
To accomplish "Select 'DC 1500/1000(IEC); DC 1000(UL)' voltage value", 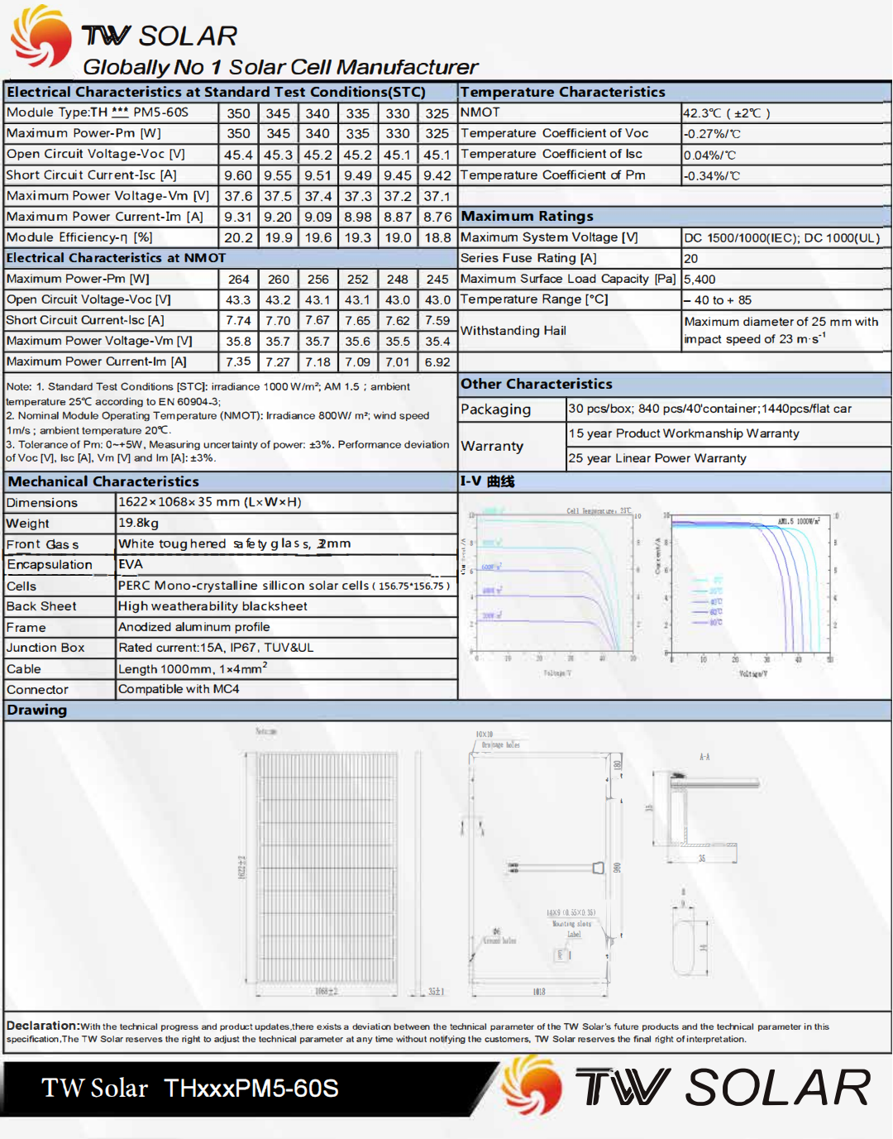I will pyautogui.click(x=781, y=237).
